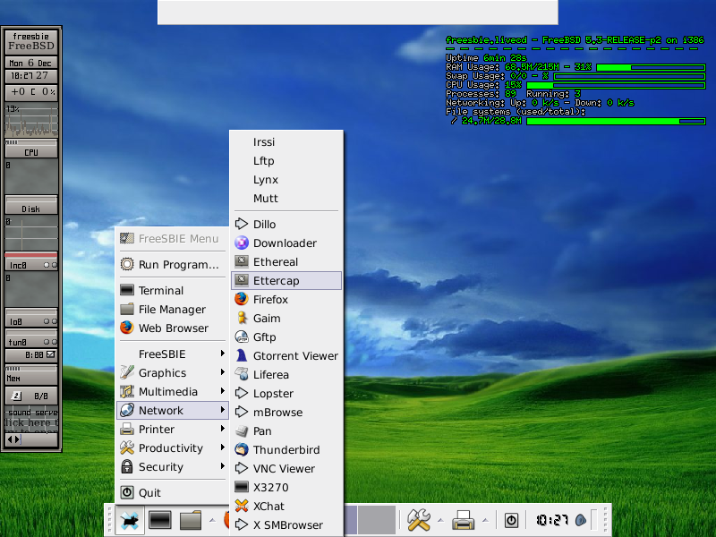Click the terminal launcher on the bottom panel
Image resolution: width=716 pixels, height=537 pixels.
pos(160,520)
